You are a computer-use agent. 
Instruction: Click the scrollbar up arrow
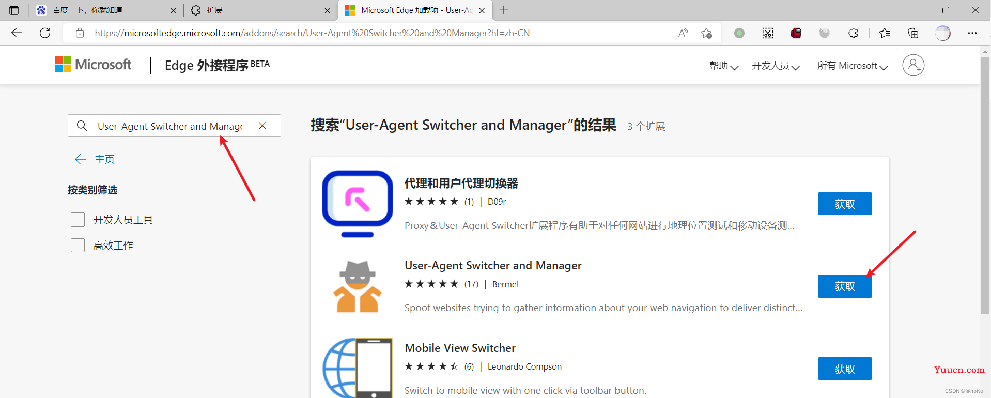click(x=985, y=51)
